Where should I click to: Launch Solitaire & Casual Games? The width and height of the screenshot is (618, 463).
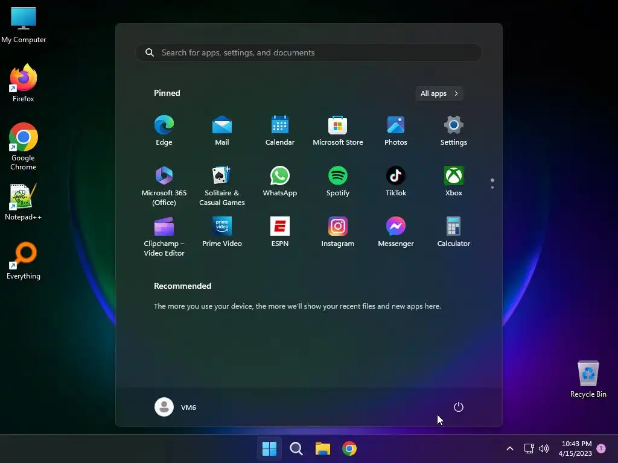[222, 186]
